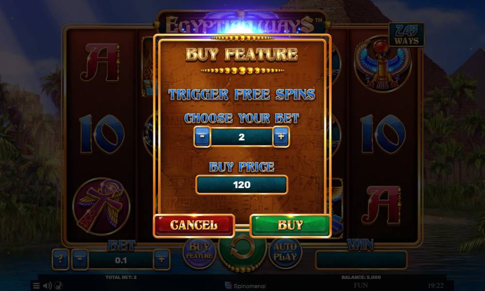Click the main bet value 0.1 display
The height and width of the screenshot is (291, 485).
121,260
